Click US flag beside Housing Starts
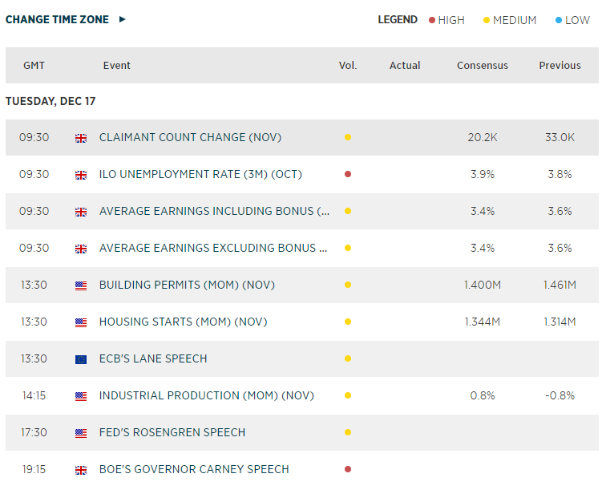This screenshot has height=494, width=602. click(81, 322)
